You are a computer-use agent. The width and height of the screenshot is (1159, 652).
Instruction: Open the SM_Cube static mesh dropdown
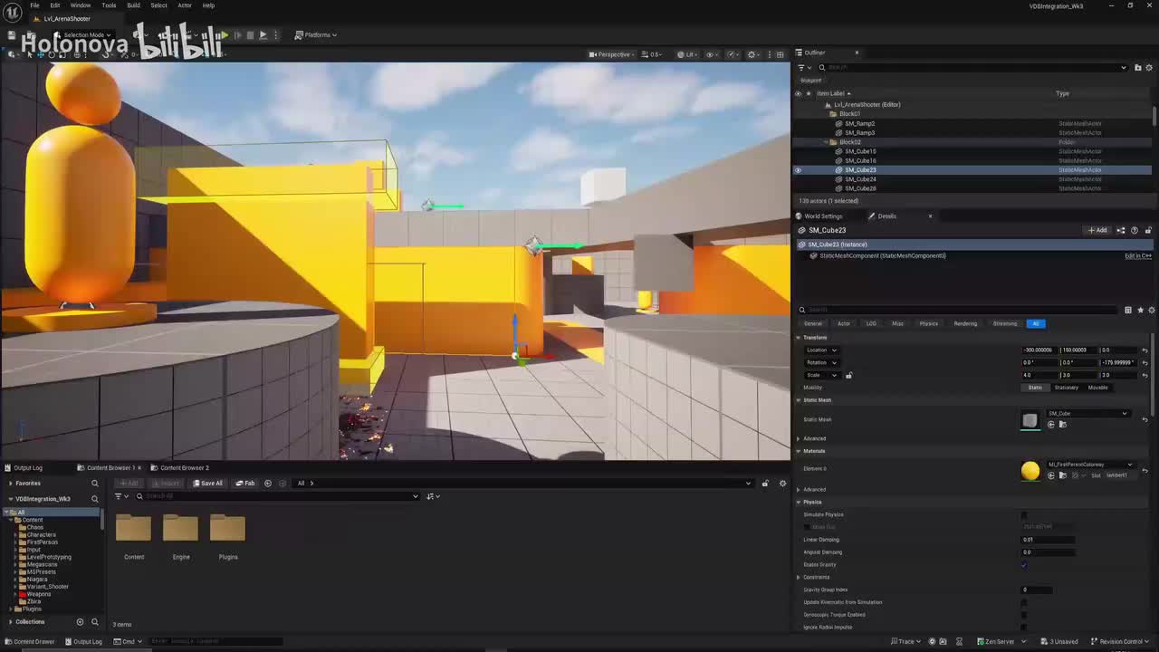pyautogui.click(x=1087, y=414)
